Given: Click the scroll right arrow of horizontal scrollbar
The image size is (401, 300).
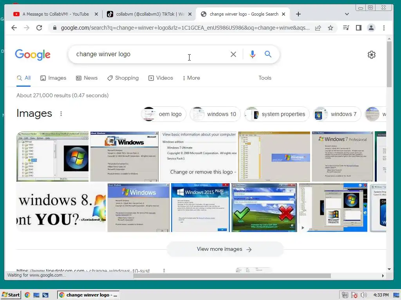Looking at the screenshot, I should [x=383, y=275].
